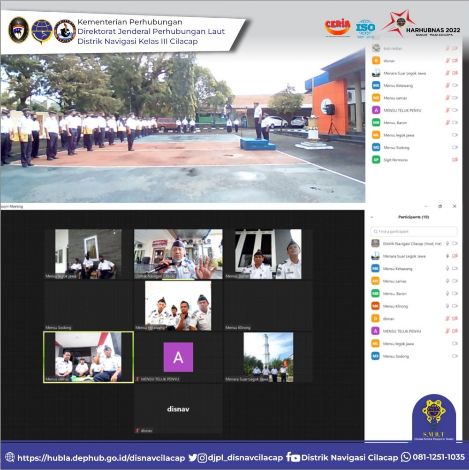This screenshot has width=469, height=470.
Task: Click the magnifier icon in Find a participant field
Action: [376, 231]
